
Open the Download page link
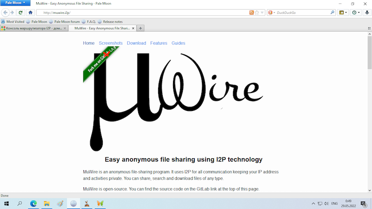point(136,43)
